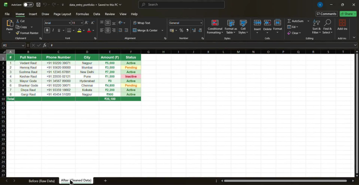Decrease font size with the smaller A

tap(93, 23)
